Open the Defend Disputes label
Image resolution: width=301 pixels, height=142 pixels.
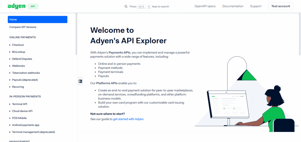[x=22, y=59]
